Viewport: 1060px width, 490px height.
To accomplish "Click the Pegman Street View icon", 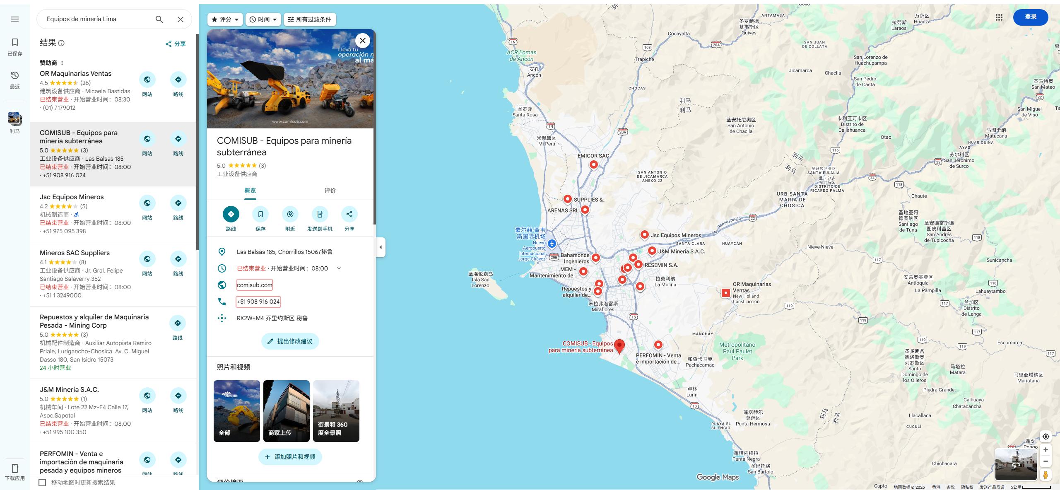I will 1046,475.
